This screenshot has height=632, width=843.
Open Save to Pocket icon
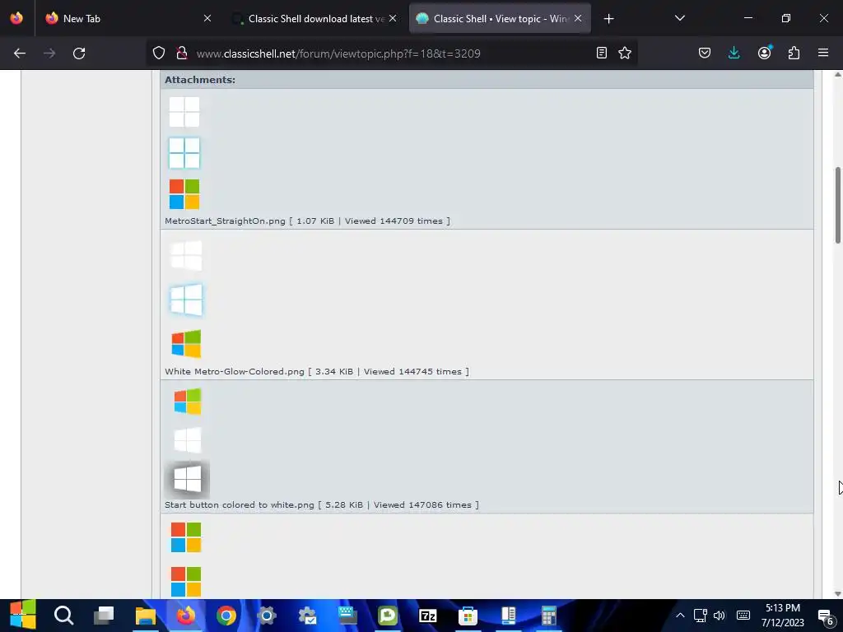click(x=705, y=53)
